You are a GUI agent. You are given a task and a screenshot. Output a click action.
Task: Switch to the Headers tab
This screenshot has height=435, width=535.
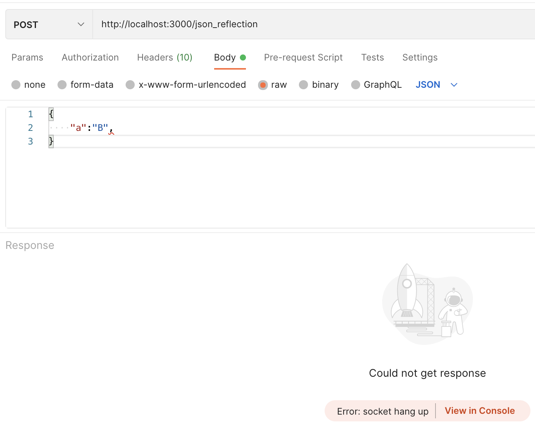[x=164, y=57]
